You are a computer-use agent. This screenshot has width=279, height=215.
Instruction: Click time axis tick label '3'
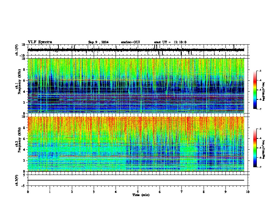[x=94, y=191]
